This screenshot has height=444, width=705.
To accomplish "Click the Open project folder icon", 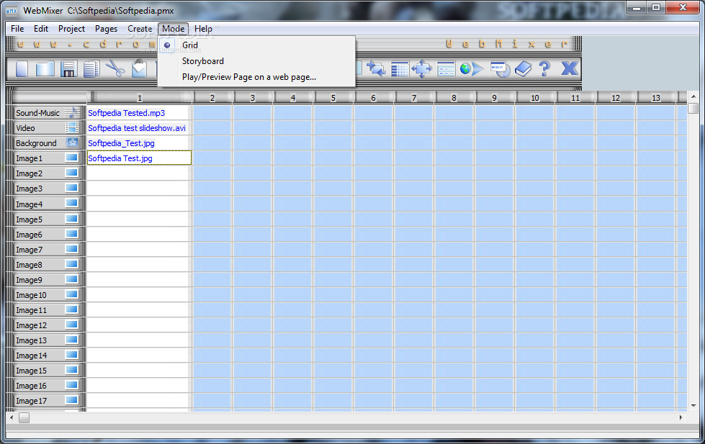I will tap(45, 69).
